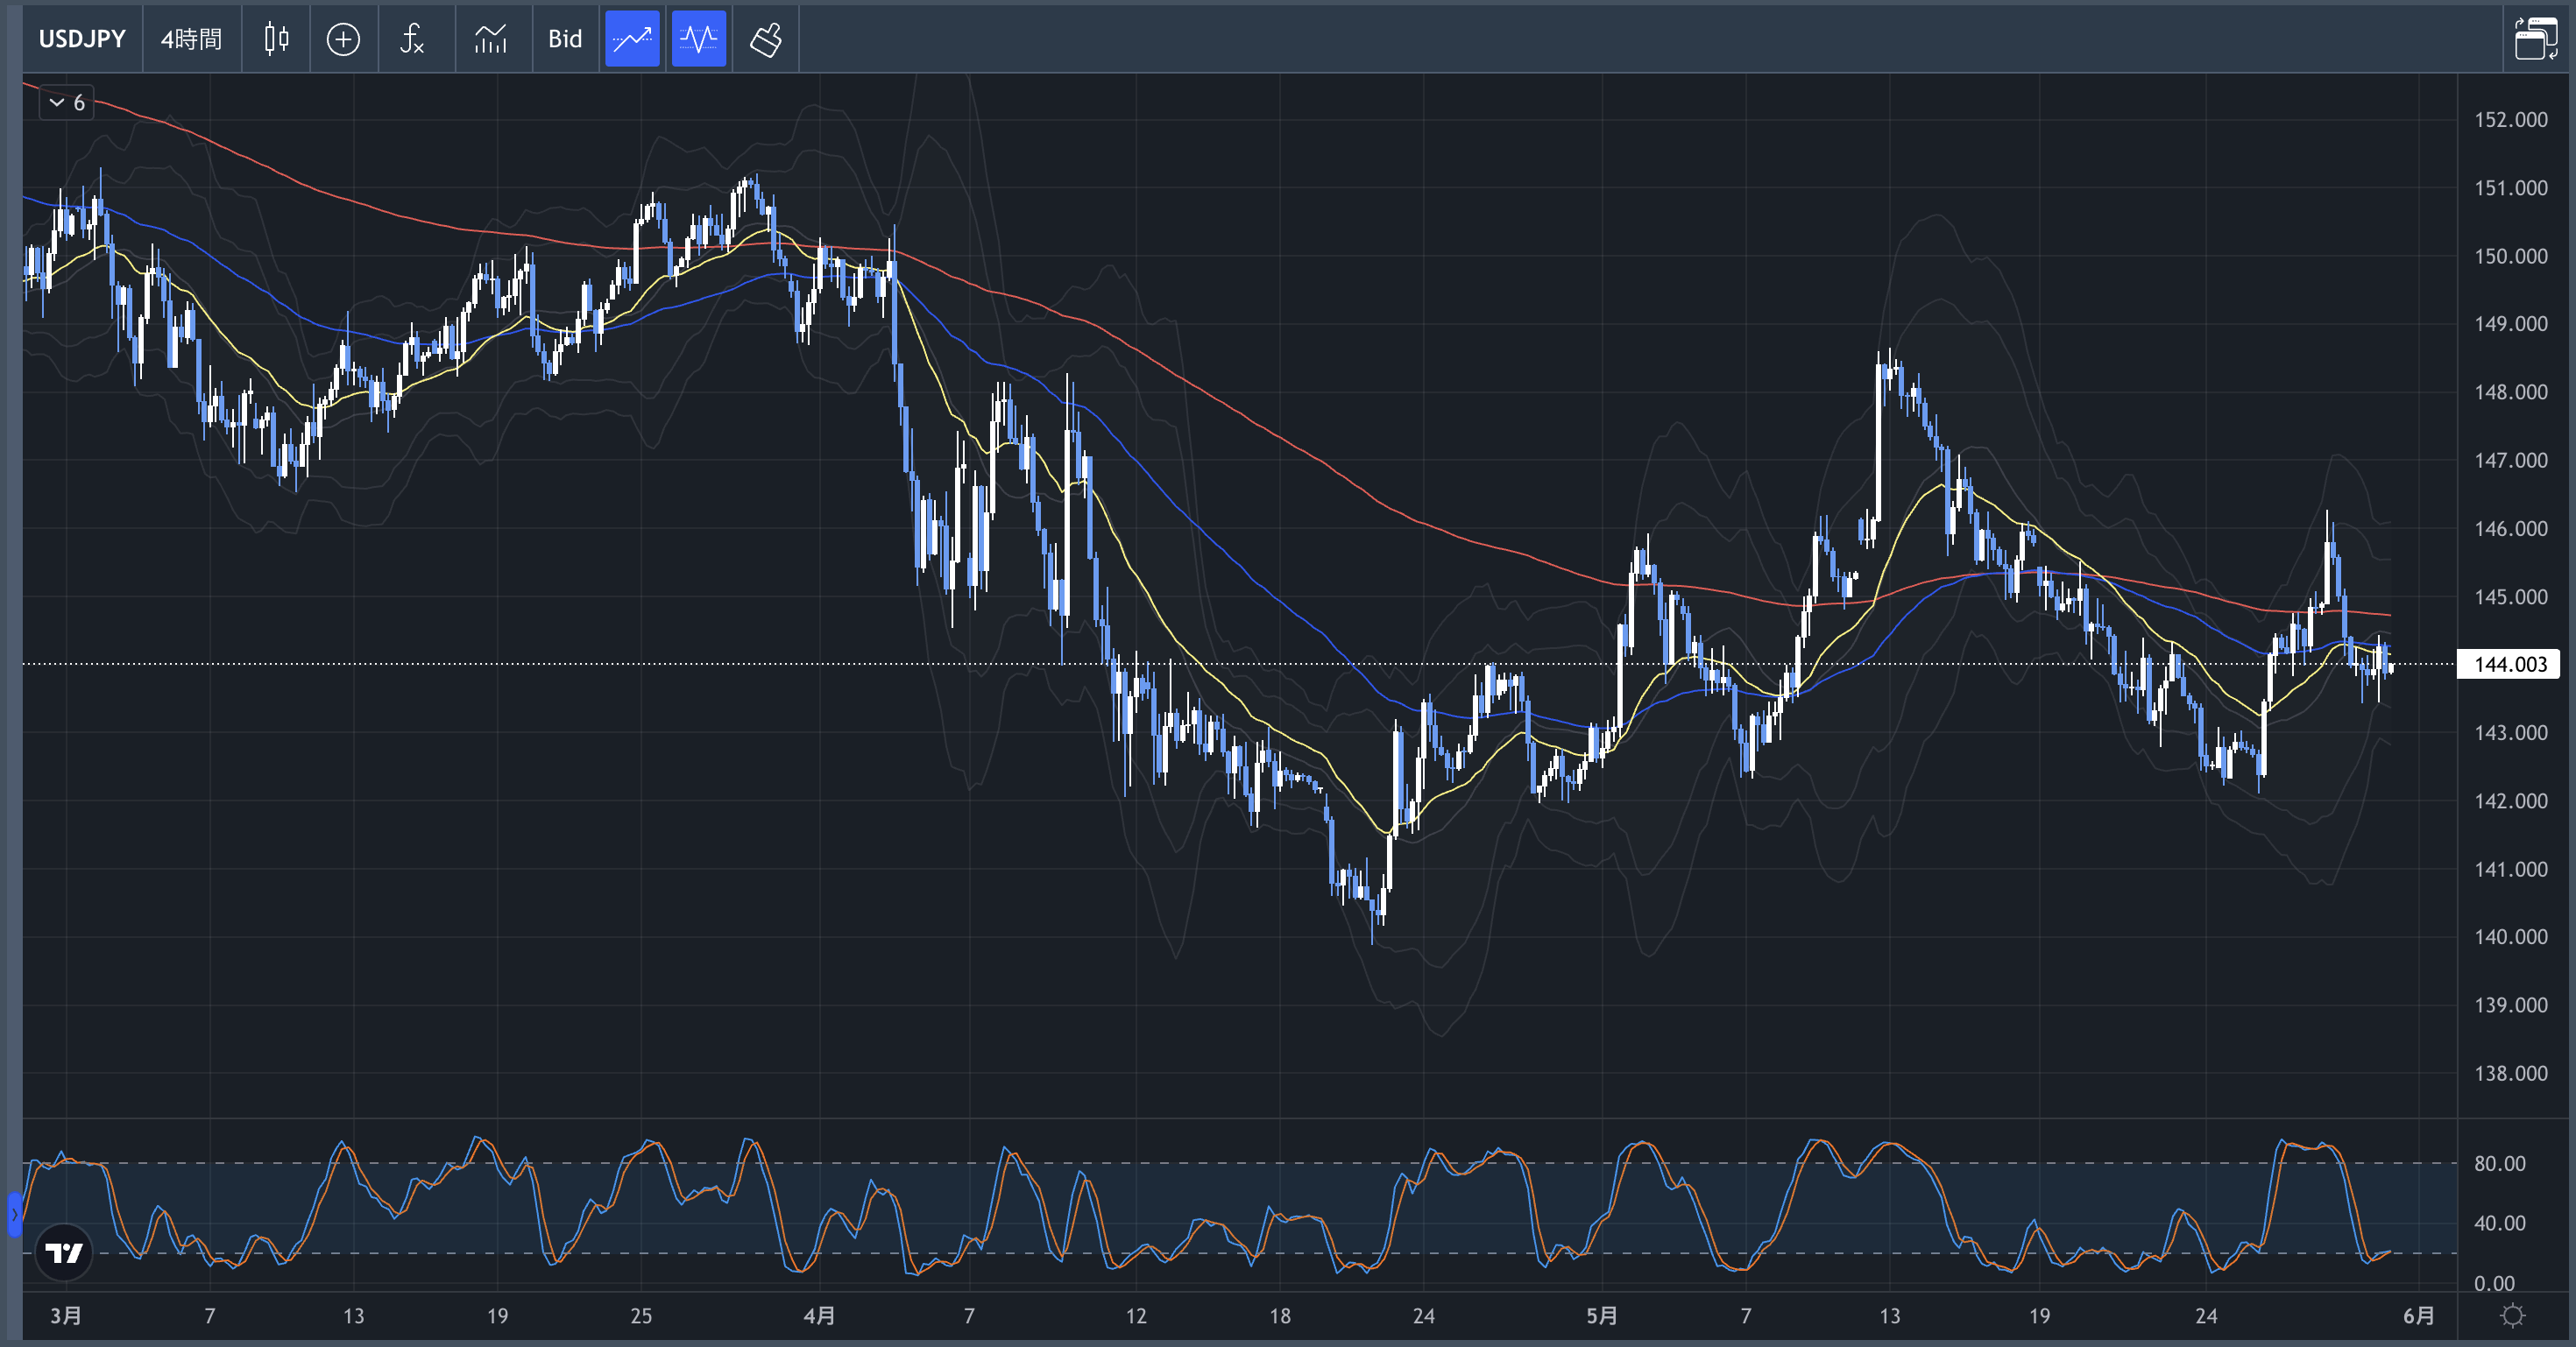The image size is (2576, 1347).
Task: Click the 18 date label in April
Action: point(1280,1315)
